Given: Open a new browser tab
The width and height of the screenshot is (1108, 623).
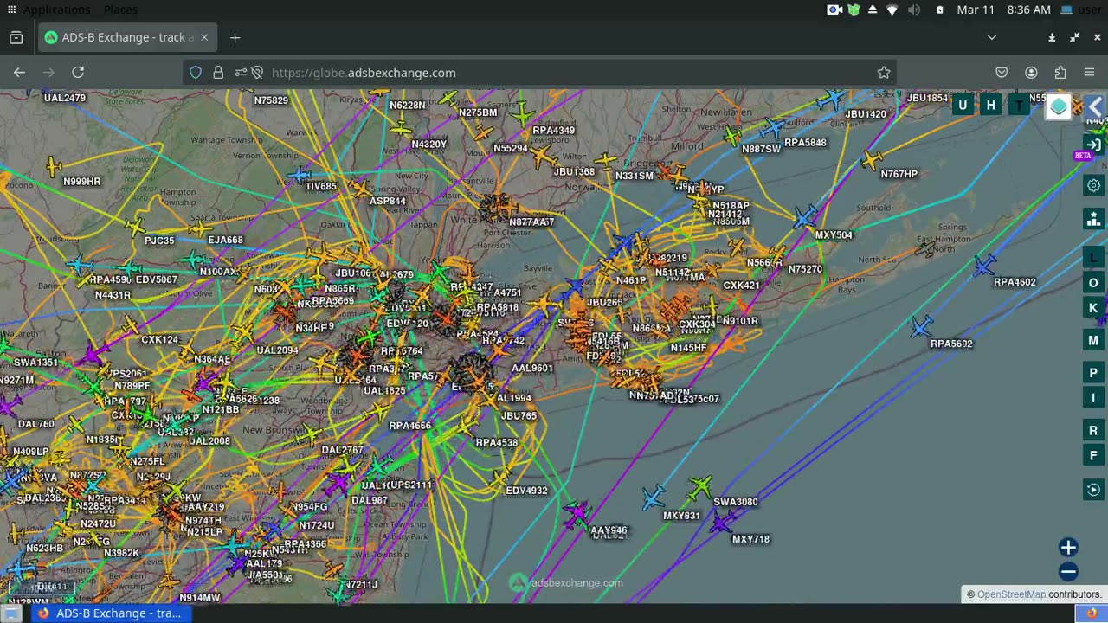Looking at the screenshot, I should click(235, 37).
